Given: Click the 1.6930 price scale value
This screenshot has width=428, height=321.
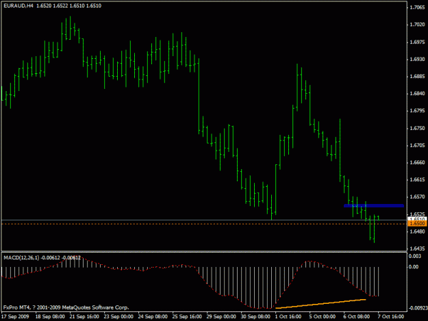Looking at the screenshot, I should pos(417,59).
